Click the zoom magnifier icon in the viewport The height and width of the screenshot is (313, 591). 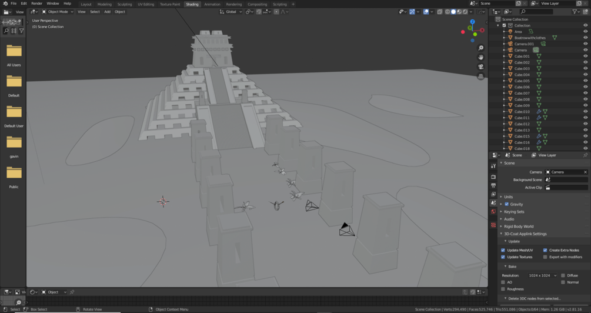click(480, 48)
